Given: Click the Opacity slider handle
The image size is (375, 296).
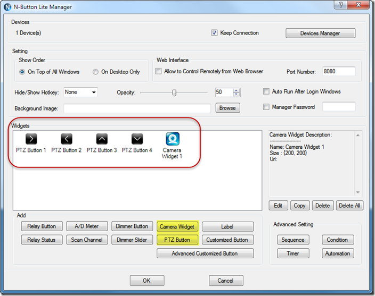Looking at the screenshot, I should (x=174, y=92).
